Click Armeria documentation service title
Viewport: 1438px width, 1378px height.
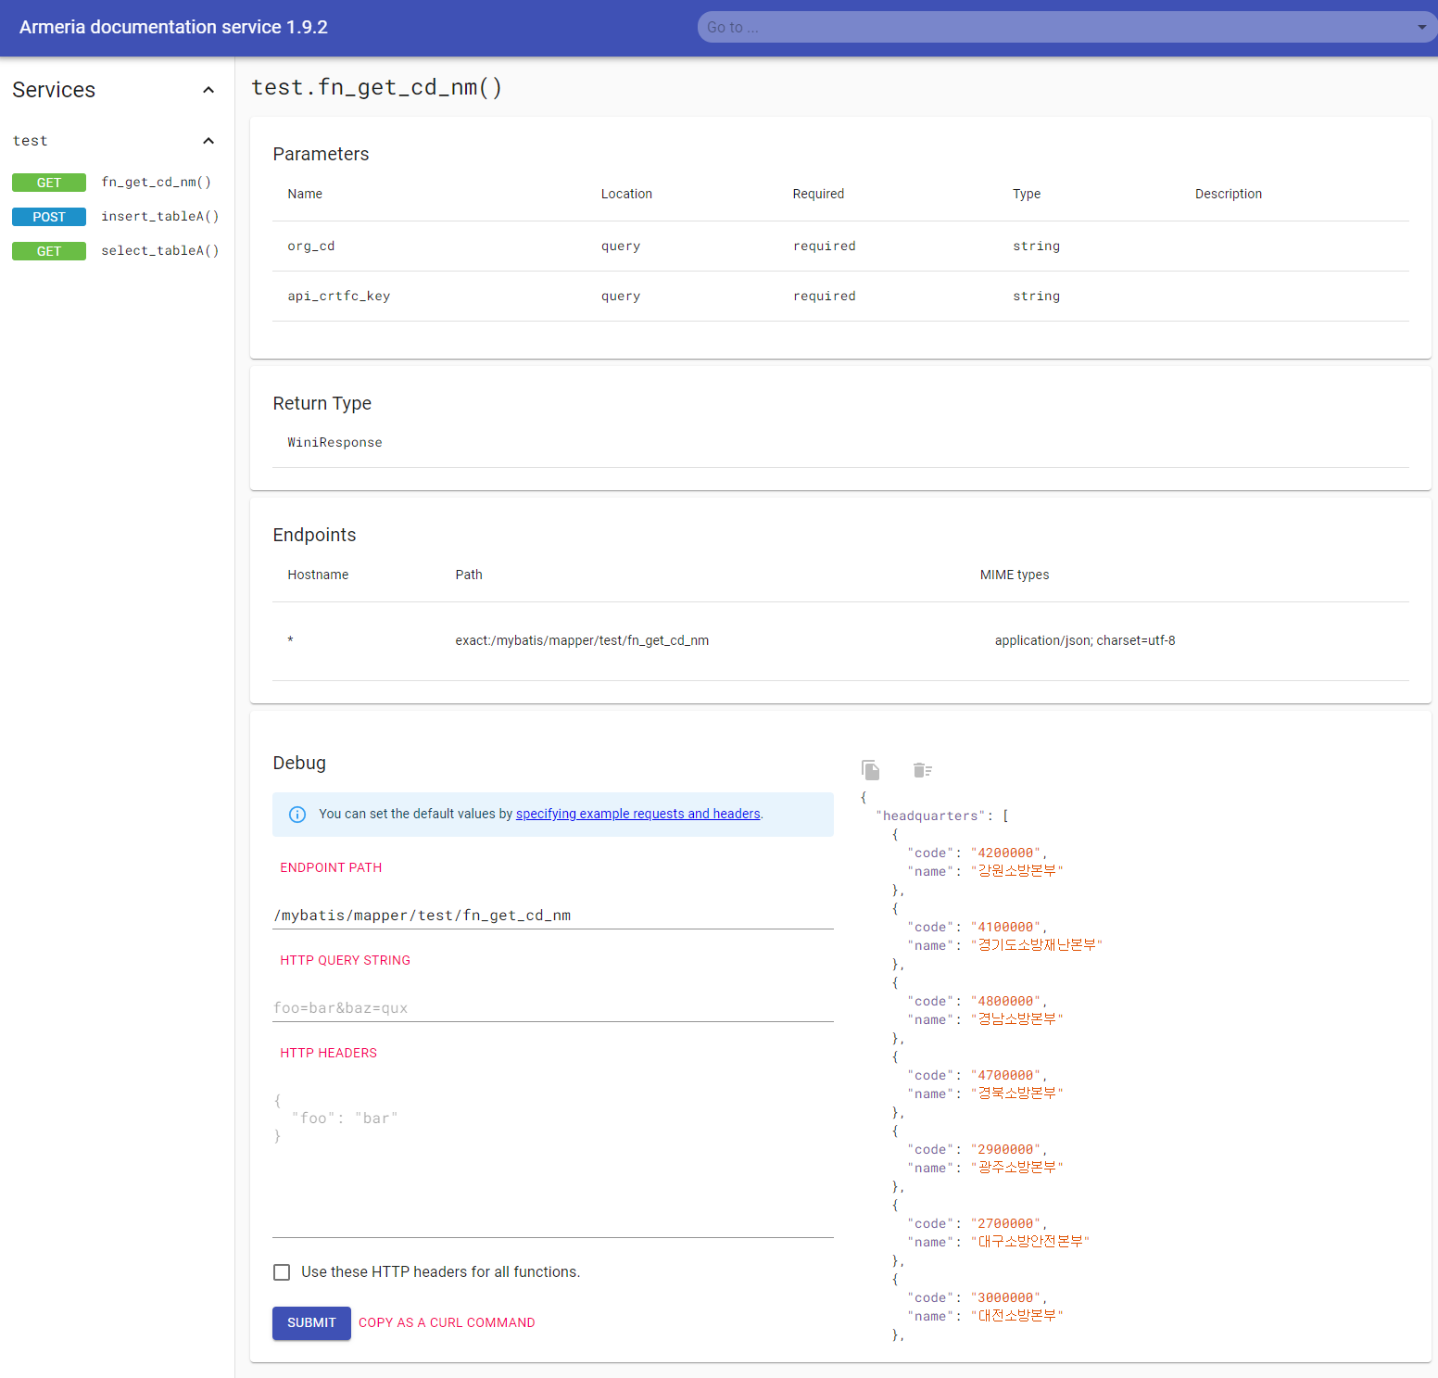coord(173,27)
